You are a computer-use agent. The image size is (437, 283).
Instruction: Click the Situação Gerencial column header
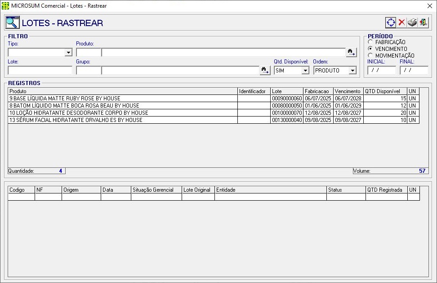point(156,190)
